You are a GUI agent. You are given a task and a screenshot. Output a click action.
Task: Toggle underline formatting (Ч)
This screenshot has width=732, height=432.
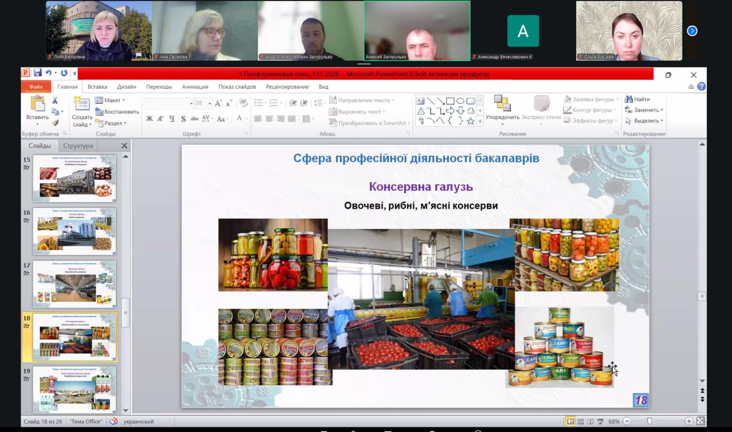[x=172, y=119]
